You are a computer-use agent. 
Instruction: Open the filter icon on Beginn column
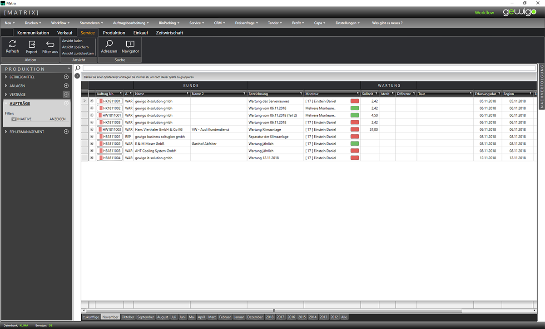530,93
